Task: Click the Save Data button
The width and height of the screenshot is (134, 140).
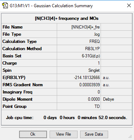Action: [94, 134]
